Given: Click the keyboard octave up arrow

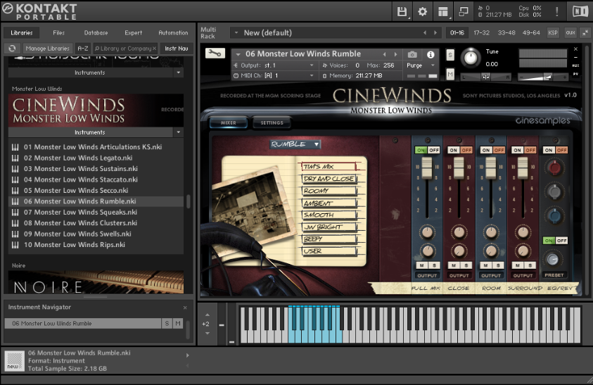Looking at the screenshot, I should click(208, 315).
